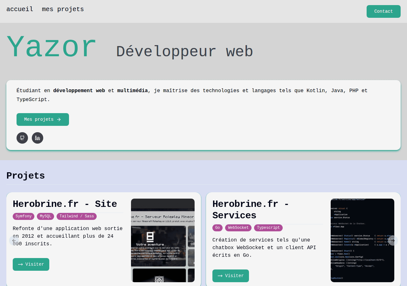
Task: Click the next carousel arrow
Action: [393, 241]
